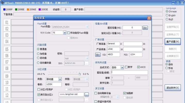Click the 设备数 count field

click(x=66, y=10)
